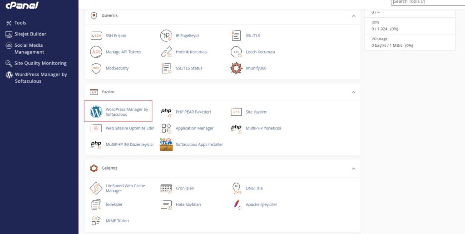Image resolution: width=465 pixels, height=234 pixels.
Task: Open the PHP PEAR Paketleri icon
Action: click(x=166, y=112)
